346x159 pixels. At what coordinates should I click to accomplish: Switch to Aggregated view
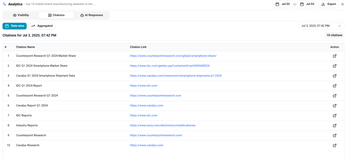tap(42, 26)
